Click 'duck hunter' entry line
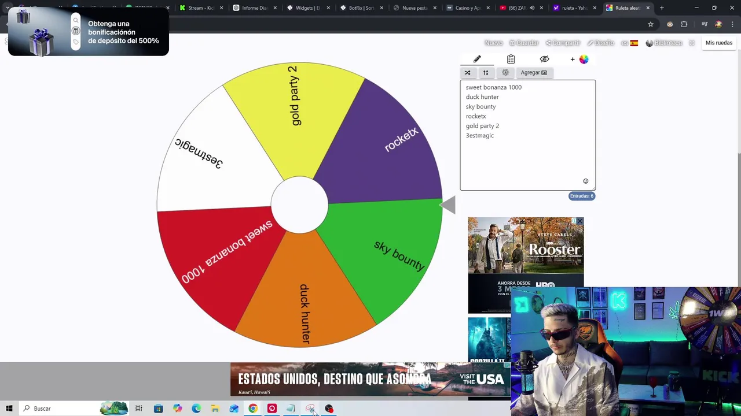Image resolution: width=741 pixels, height=416 pixels. click(482, 97)
